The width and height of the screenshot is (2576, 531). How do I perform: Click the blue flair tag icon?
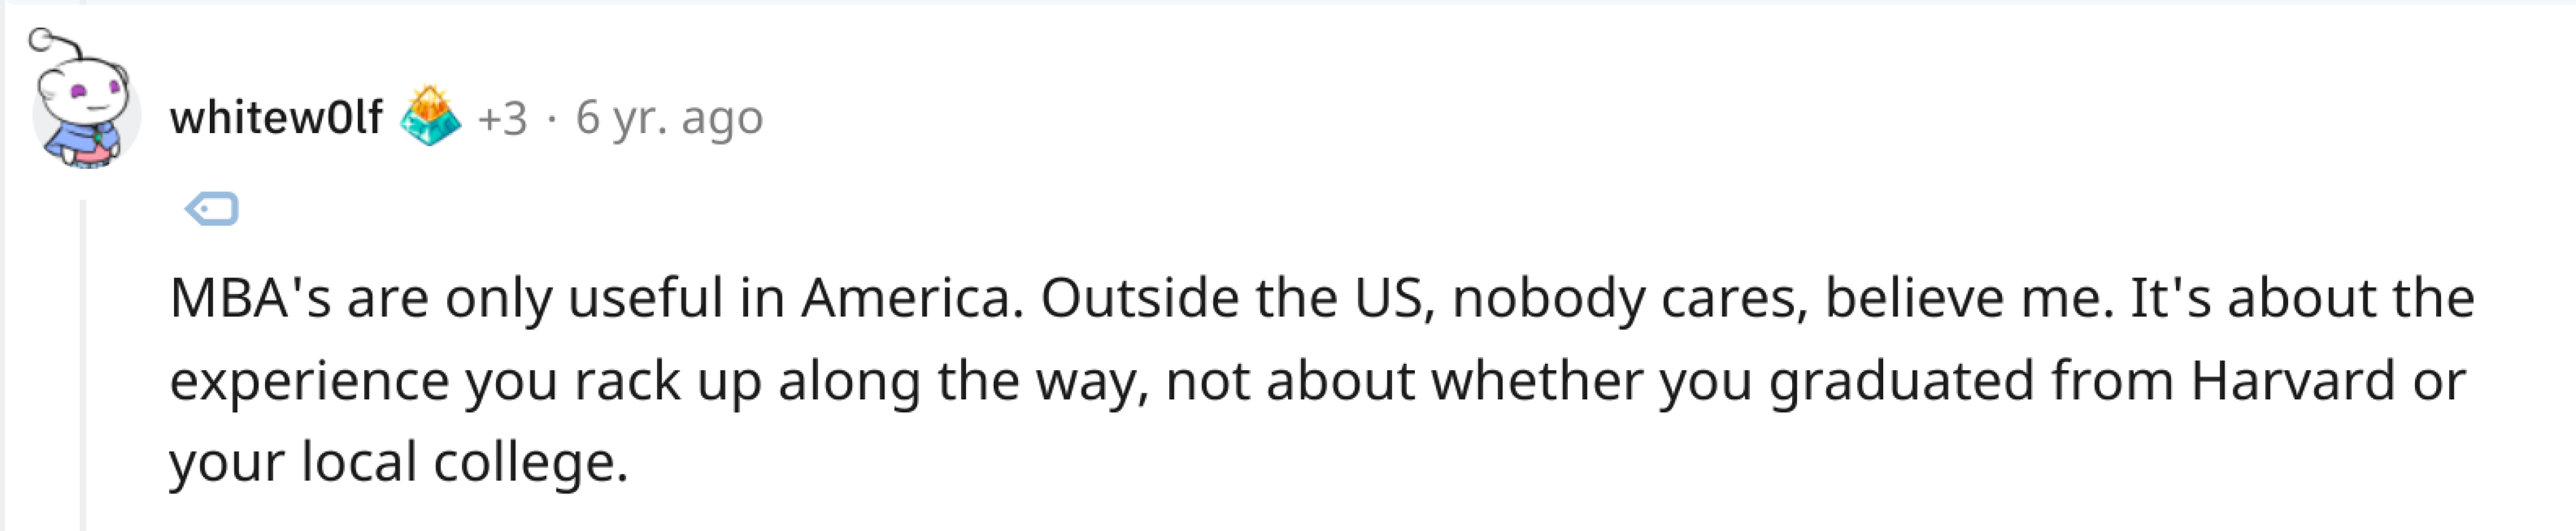pyautogui.click(x=212, y=208)
